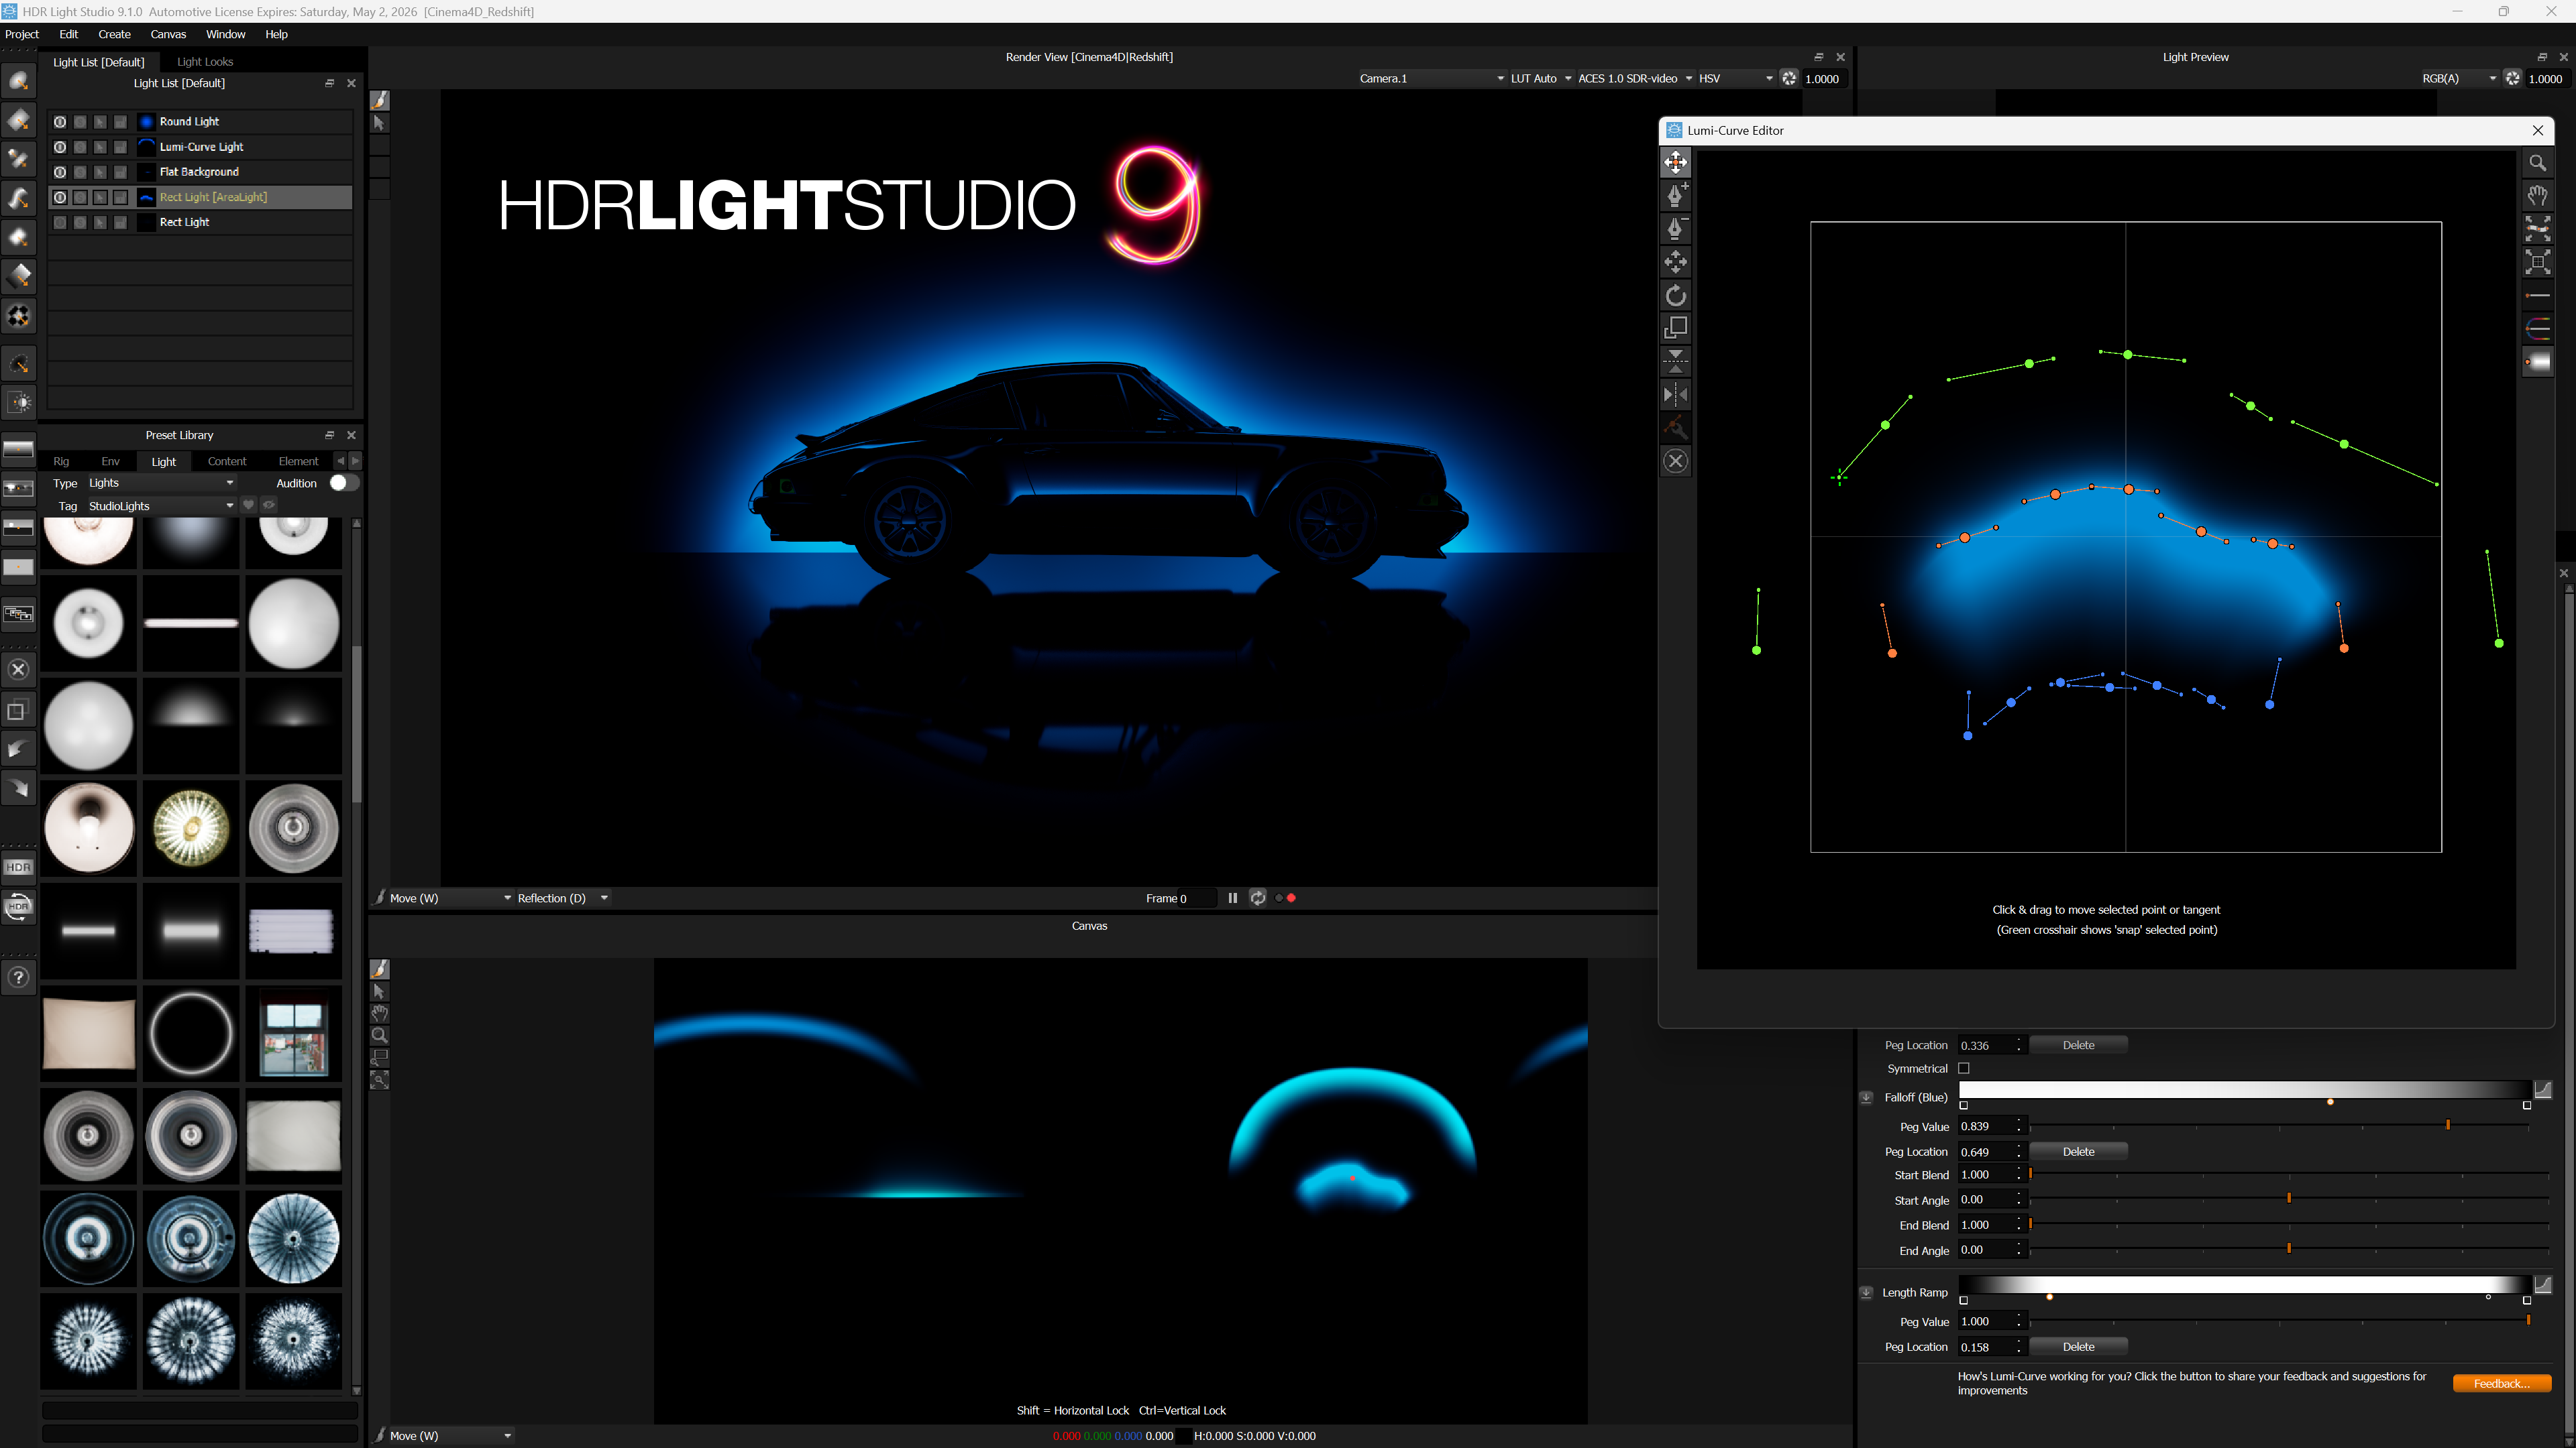Check the Symmetrical checkbox
The height and width of the screenshot is (1448, 2576).
(x=1964, y=1069)
